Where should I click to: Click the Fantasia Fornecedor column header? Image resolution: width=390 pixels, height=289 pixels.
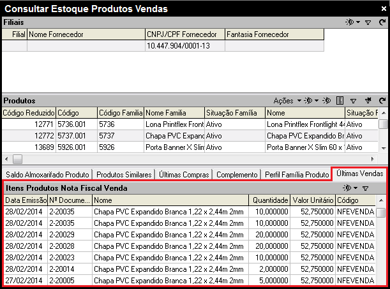coord(274,34)
